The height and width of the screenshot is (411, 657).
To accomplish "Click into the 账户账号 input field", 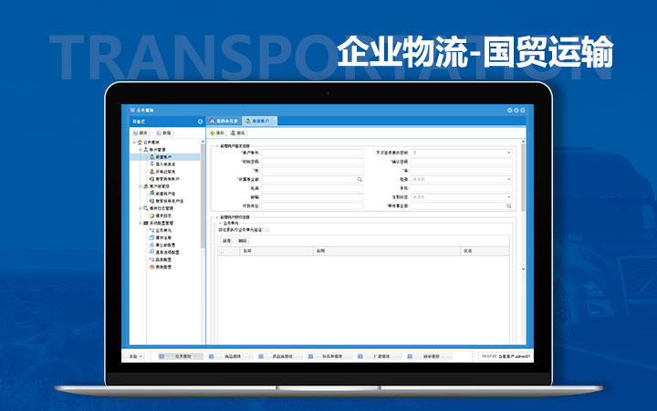I will click(x=312, y=153).
